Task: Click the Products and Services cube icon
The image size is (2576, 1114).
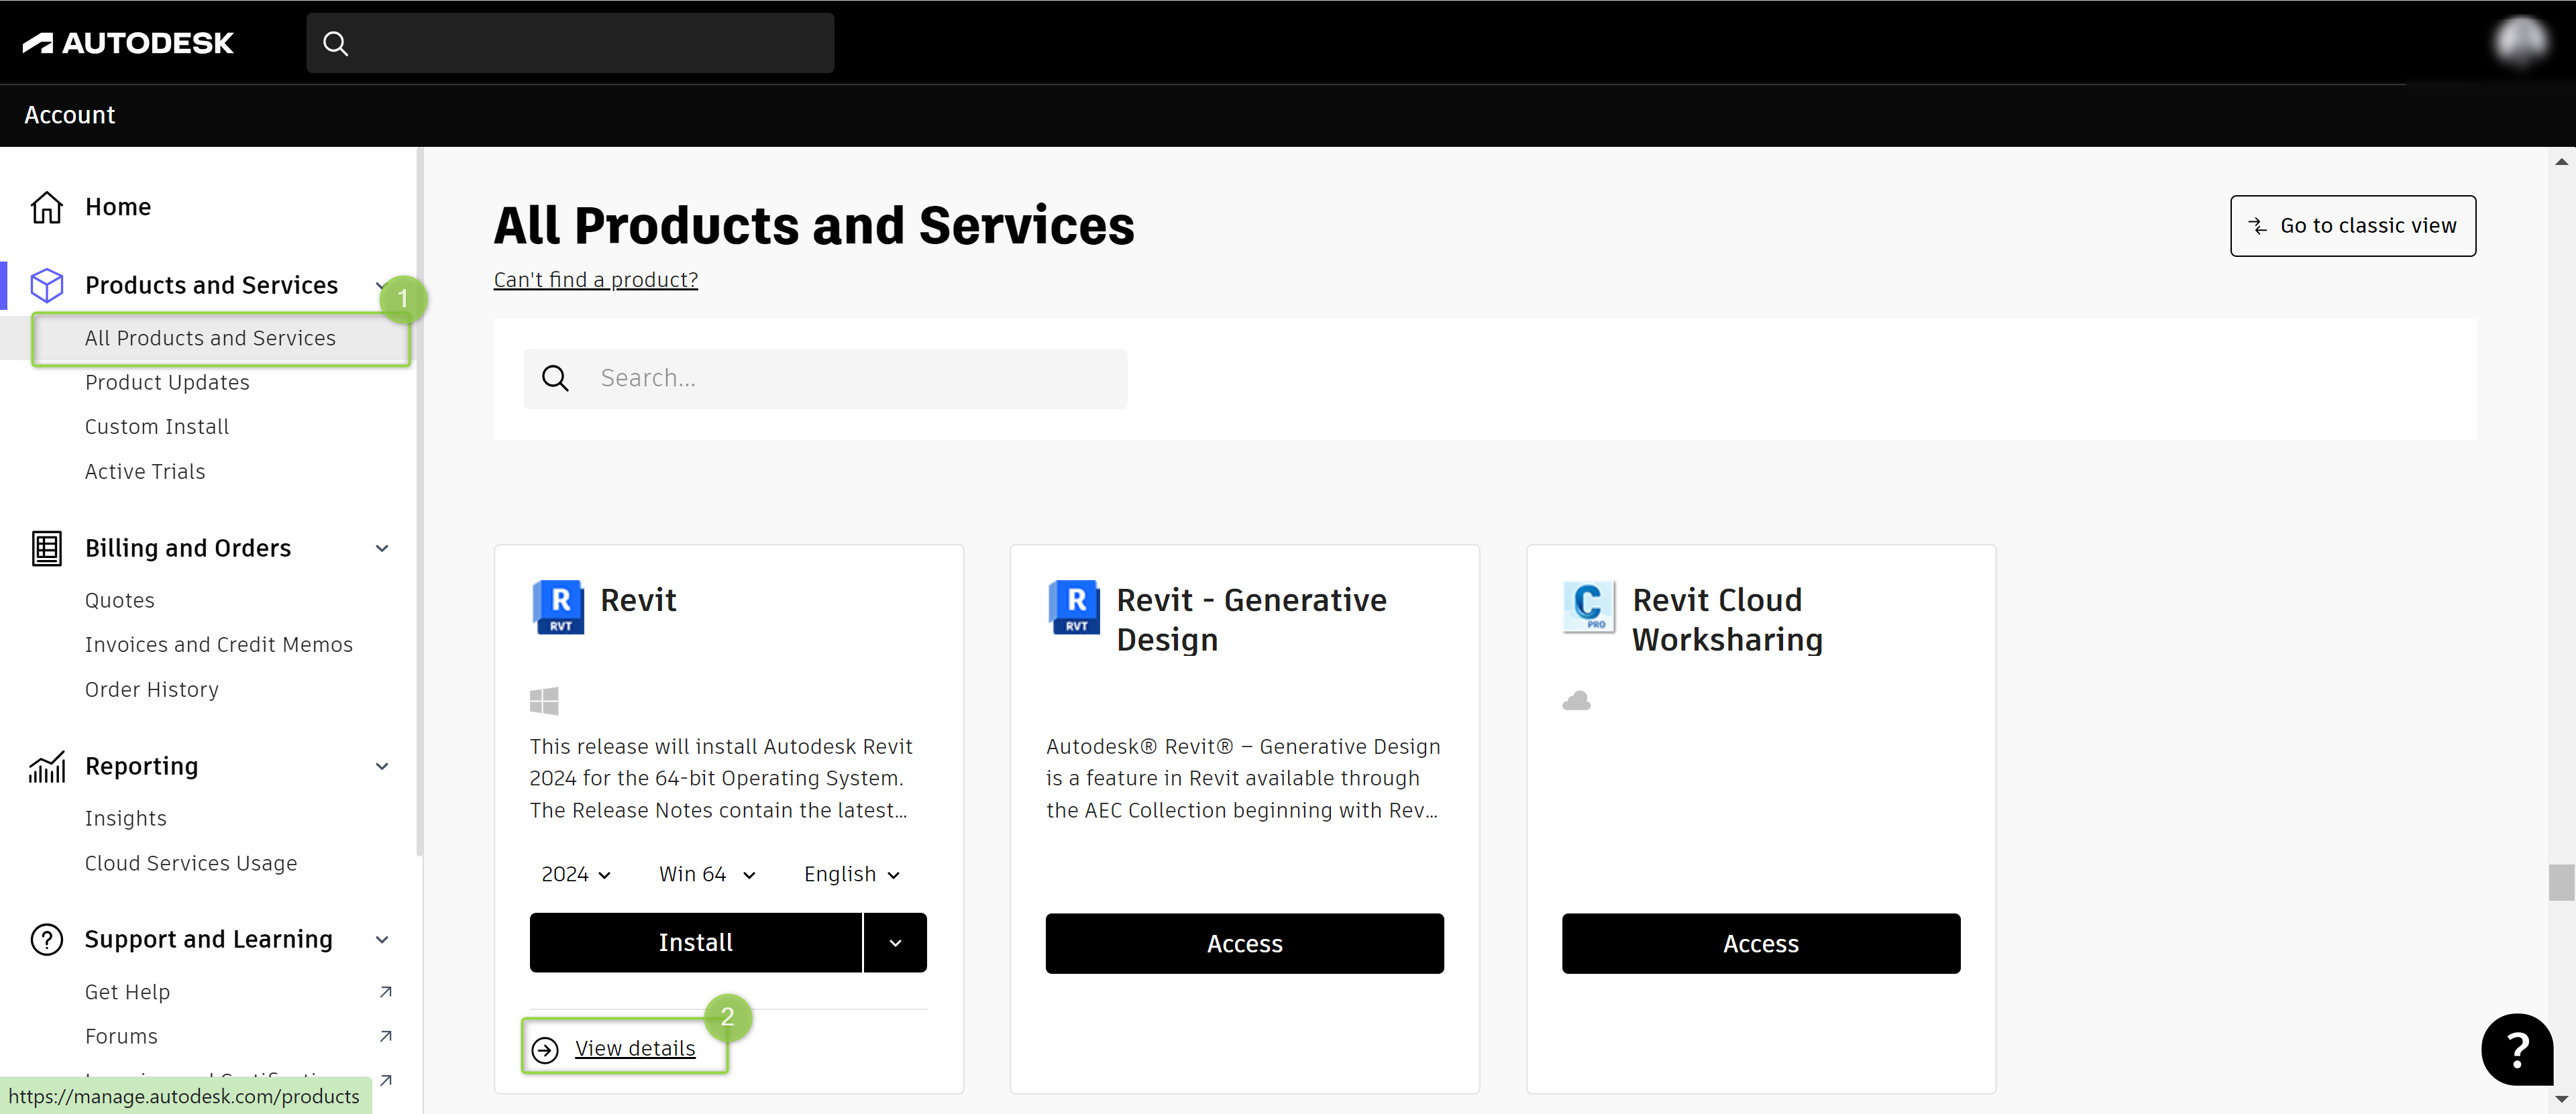Action: coord(46,285)
